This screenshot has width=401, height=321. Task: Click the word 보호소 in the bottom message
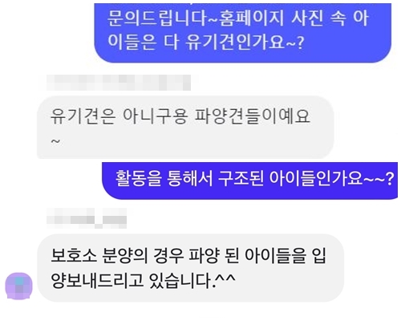74,255
